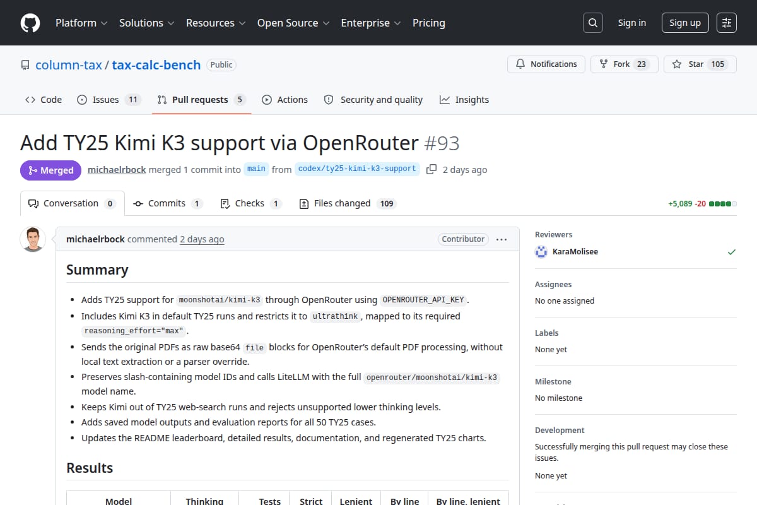757x505 pixels.
Task: Click the Summary heading
Action: pos(97,270)
